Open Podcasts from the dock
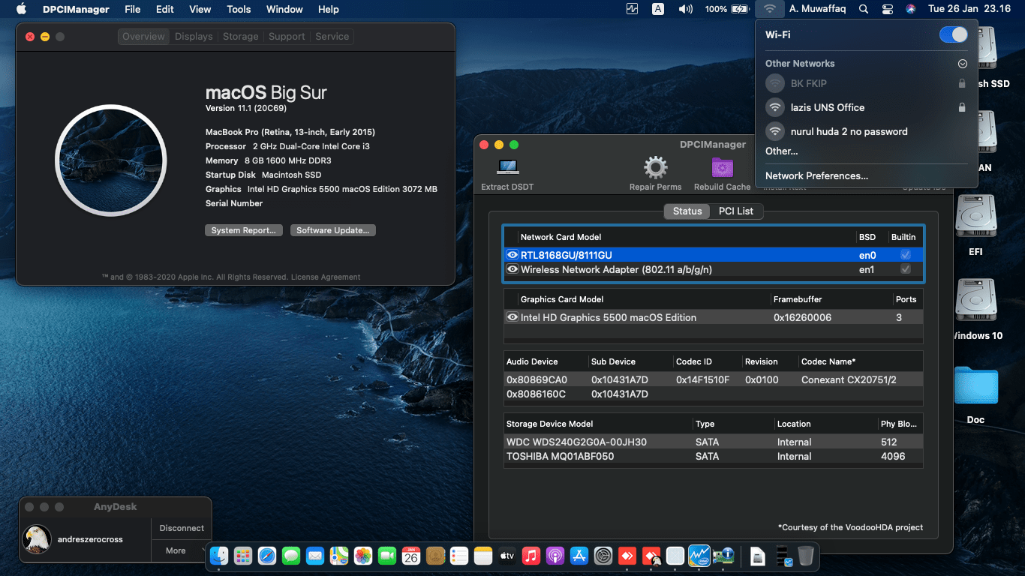1025x576 pixels. point(555,556)
